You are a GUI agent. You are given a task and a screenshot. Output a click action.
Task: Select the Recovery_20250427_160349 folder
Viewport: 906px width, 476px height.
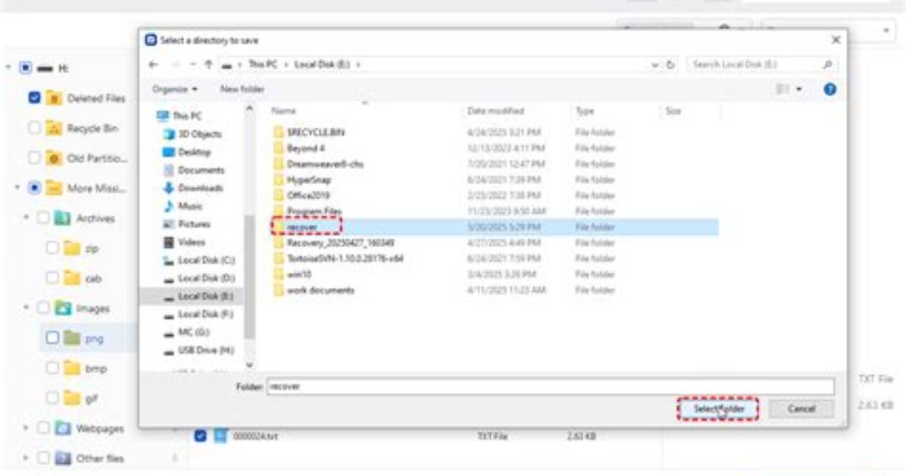334,243
